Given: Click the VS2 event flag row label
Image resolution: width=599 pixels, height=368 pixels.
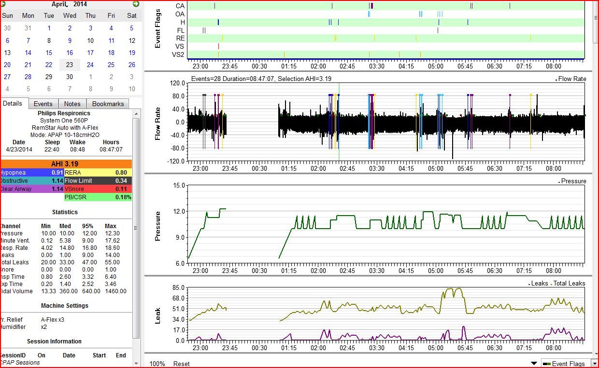Looking at the screenshot, I should tap(178, 55).
